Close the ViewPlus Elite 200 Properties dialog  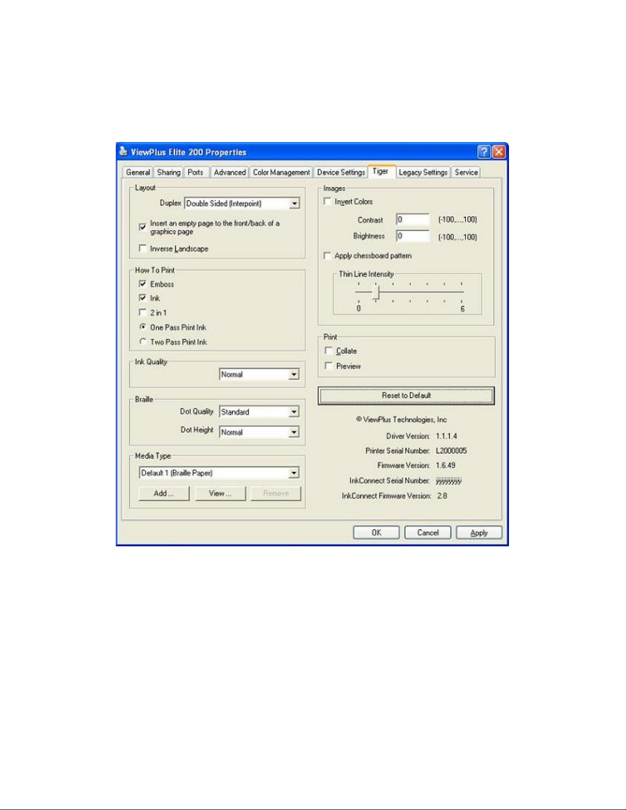pos(499,151)
